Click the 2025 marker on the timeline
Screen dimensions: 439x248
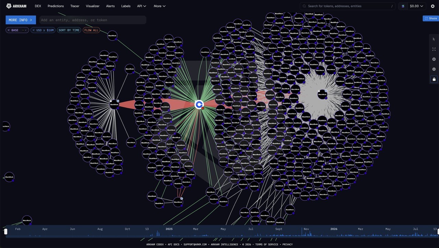pyautogui.click(x=169, y=229)
